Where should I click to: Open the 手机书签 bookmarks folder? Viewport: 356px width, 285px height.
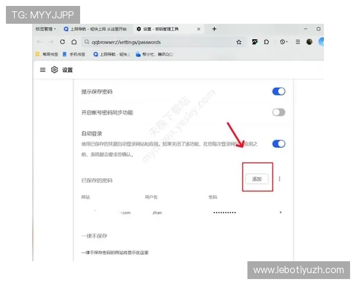(74, 54)
